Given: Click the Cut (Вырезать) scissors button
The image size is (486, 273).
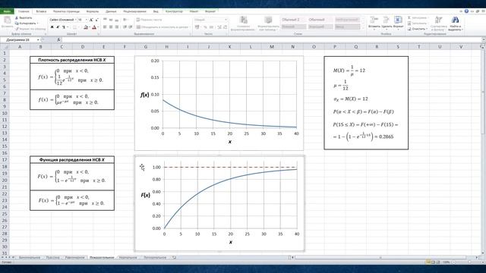Looking at the screenshot, I should pos(24,18).
